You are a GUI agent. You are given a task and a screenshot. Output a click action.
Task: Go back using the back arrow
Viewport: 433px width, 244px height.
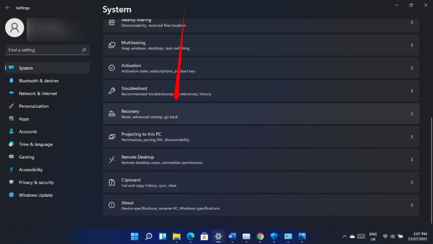(x=7, y=7)
